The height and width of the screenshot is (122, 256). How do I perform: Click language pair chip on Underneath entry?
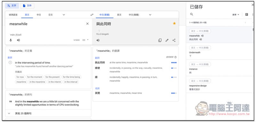pyautogui.click(x=200, y=48)
